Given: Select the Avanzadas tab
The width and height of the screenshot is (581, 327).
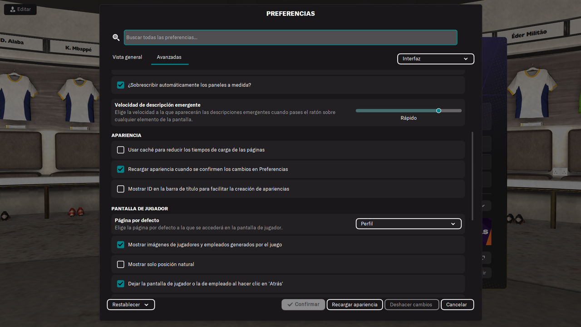Looking at the screenshot, I should 169,57.
